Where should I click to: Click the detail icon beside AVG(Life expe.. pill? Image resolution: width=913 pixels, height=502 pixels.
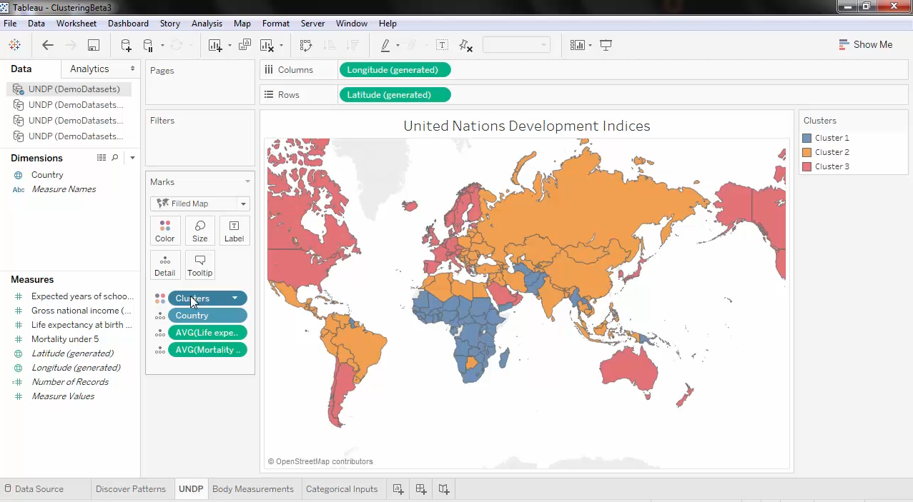(160, 333)
